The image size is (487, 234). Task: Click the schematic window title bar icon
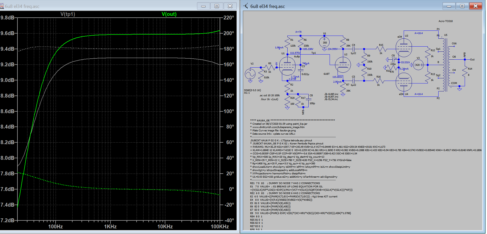(x=246, y=6)
